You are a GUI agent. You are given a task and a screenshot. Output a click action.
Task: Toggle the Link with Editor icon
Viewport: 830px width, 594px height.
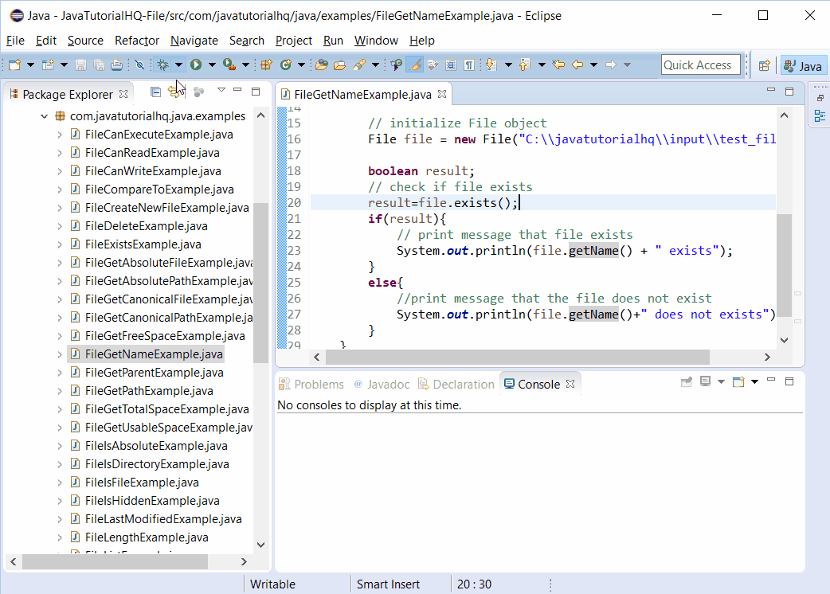click(174, 92)
